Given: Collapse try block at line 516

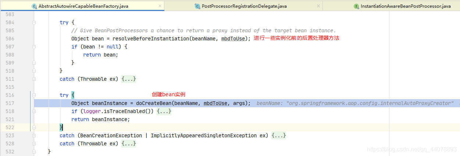Looking at the screenshot, I should coord(34,95).
